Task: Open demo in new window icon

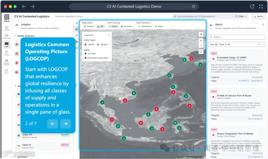Action: (252, 7)
